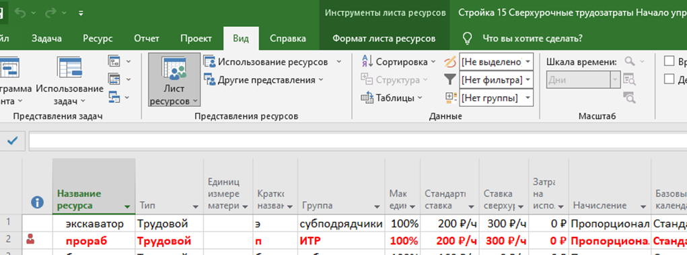Viewport: 687px width, 255px height.
Task: Confirm entry with the checkmark button
Action: click(13, 141)
